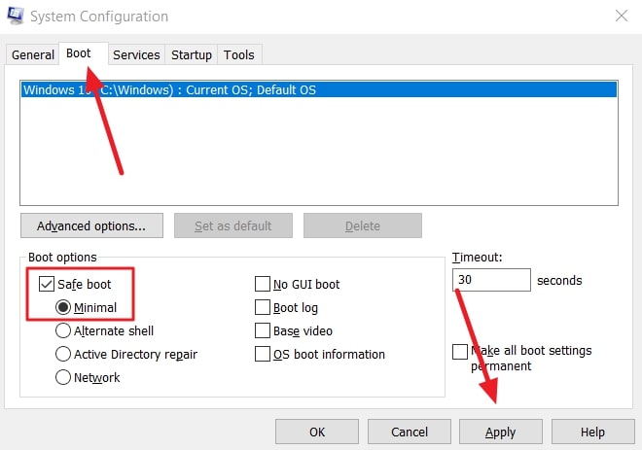The height and width of the screenshot is (450, 642).
Task: Open the Services tab
Action: (x=136, y=54)
